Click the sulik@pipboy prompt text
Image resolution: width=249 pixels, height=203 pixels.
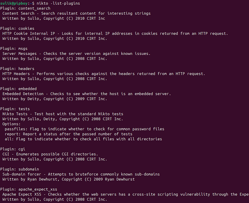pos(14,3)
